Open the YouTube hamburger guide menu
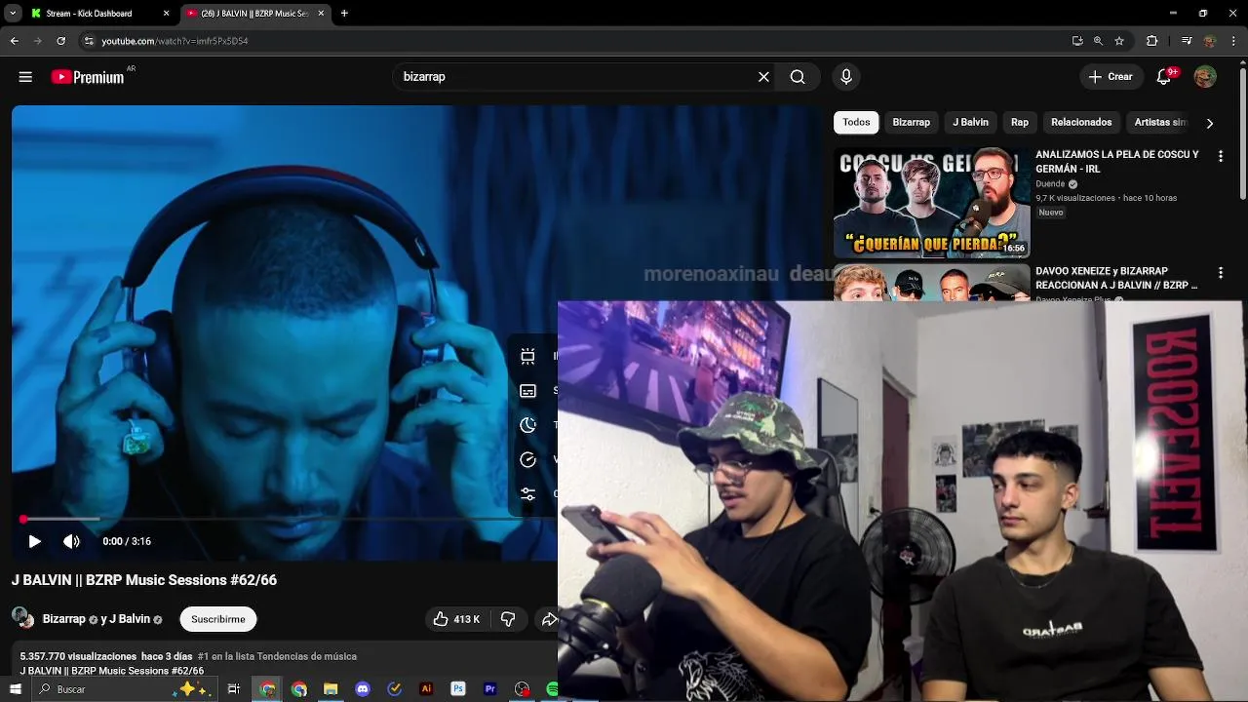This screenshot has width=1248, height=702. point(25,77)
